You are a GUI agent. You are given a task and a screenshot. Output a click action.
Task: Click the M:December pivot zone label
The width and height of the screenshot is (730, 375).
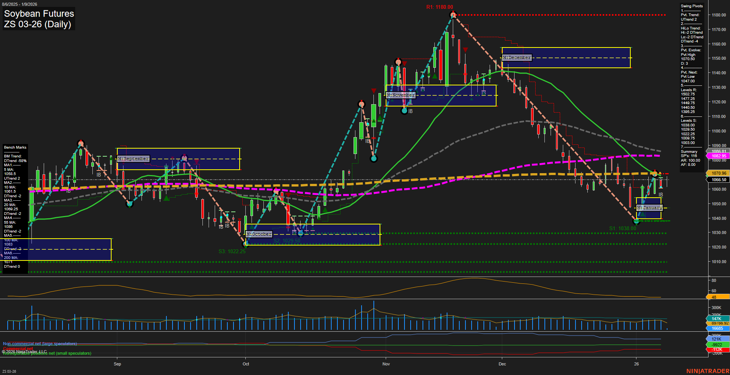pyautogui.click(x=516, y=57)
